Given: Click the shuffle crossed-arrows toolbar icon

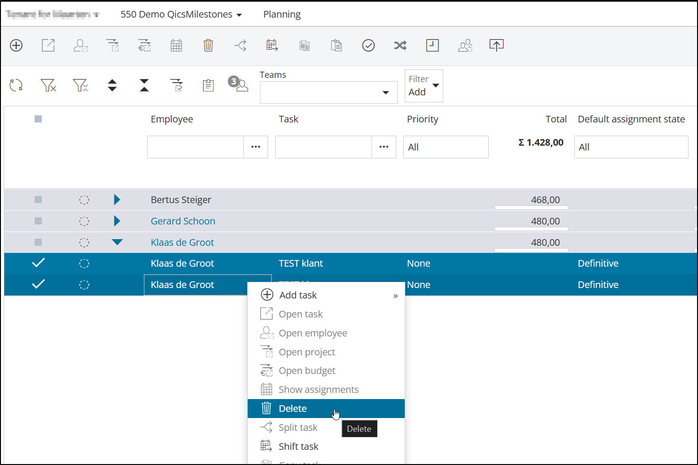Looking at the screenshot, I should coord(400,46).
